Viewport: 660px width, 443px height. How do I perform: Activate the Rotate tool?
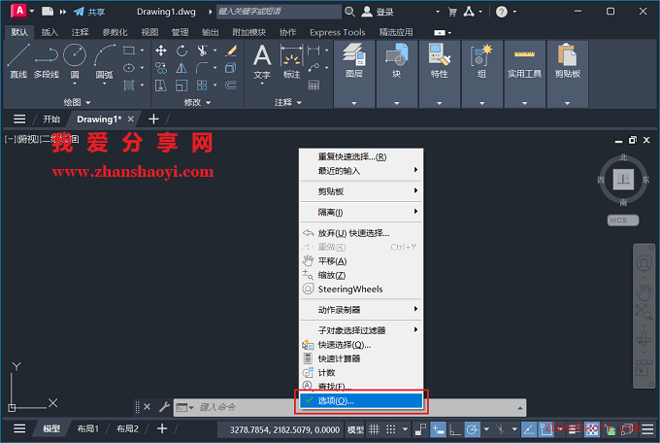181,51
